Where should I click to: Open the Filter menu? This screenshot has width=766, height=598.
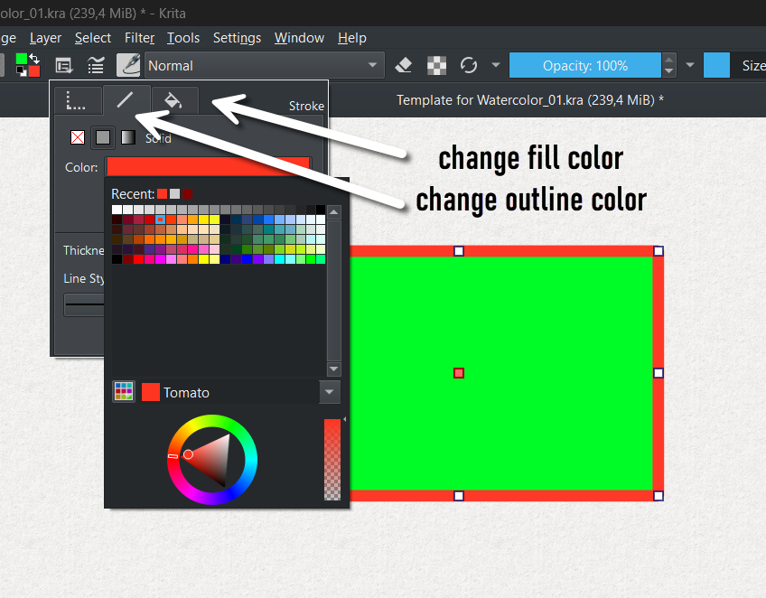pyautogui.click(x=139, y=38)
